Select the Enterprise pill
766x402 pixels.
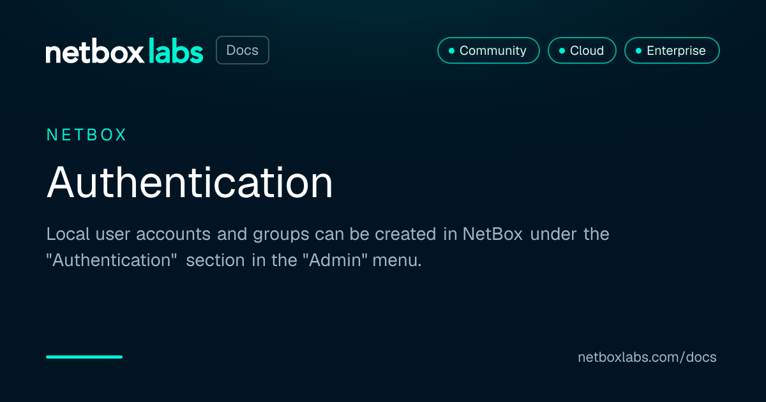pyautogui.click(x=672, y=50)
